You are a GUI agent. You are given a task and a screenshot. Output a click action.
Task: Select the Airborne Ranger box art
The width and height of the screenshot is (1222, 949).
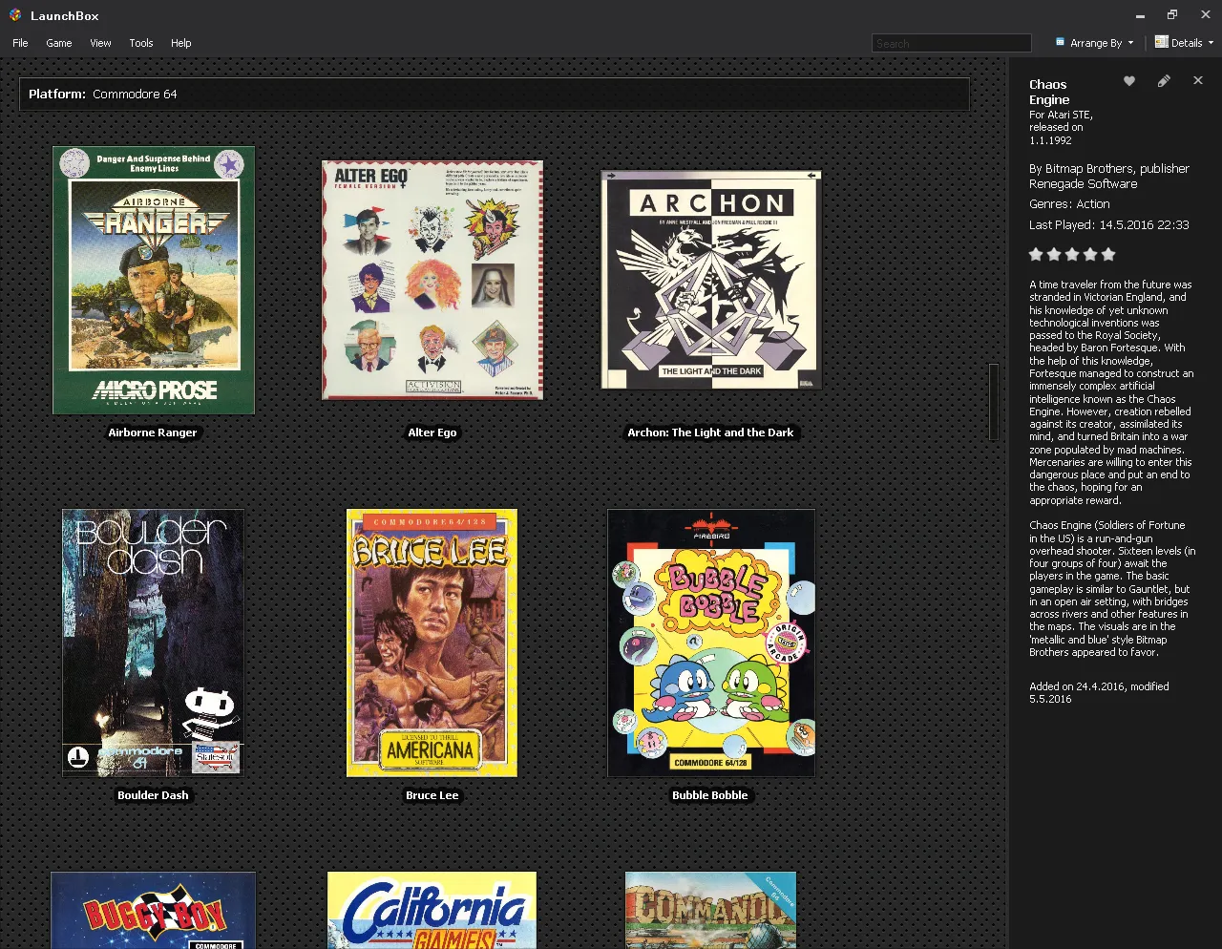click(154, 280)
